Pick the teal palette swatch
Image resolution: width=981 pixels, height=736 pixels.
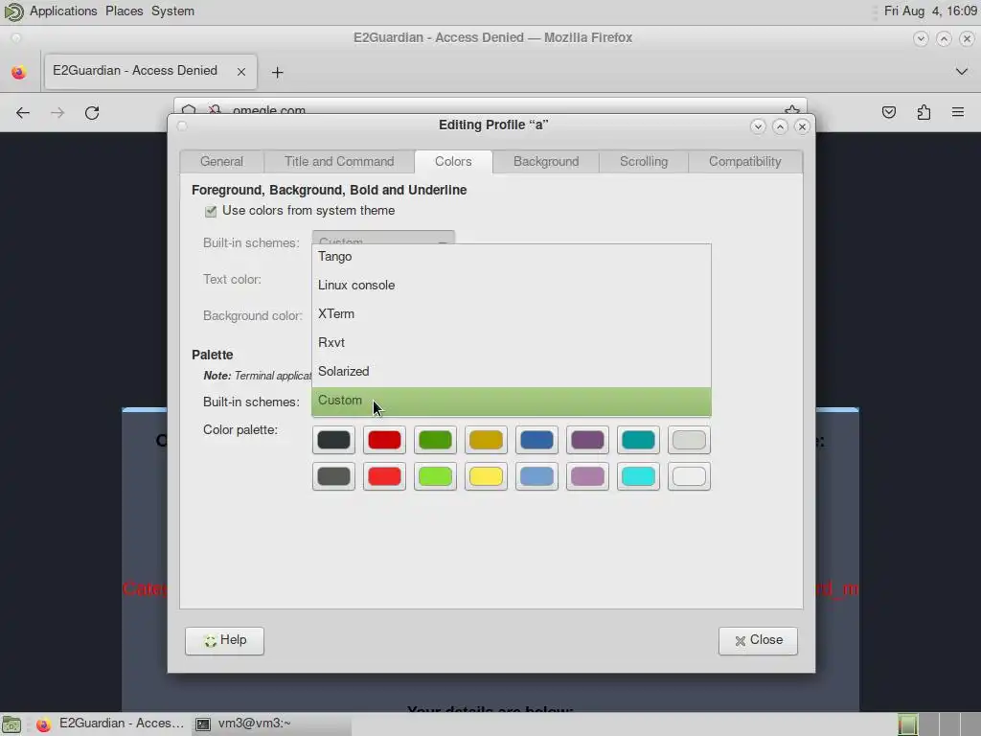point(637,440)
